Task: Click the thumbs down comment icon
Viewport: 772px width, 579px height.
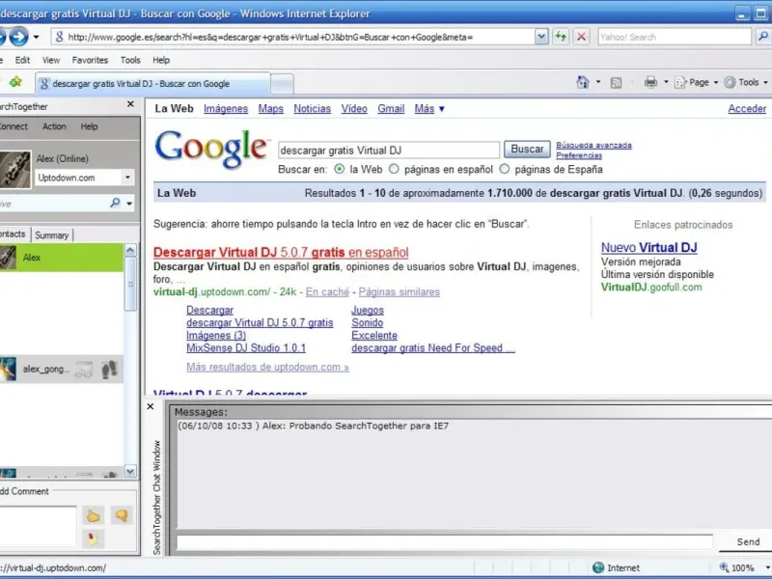Action: point(122,515)
